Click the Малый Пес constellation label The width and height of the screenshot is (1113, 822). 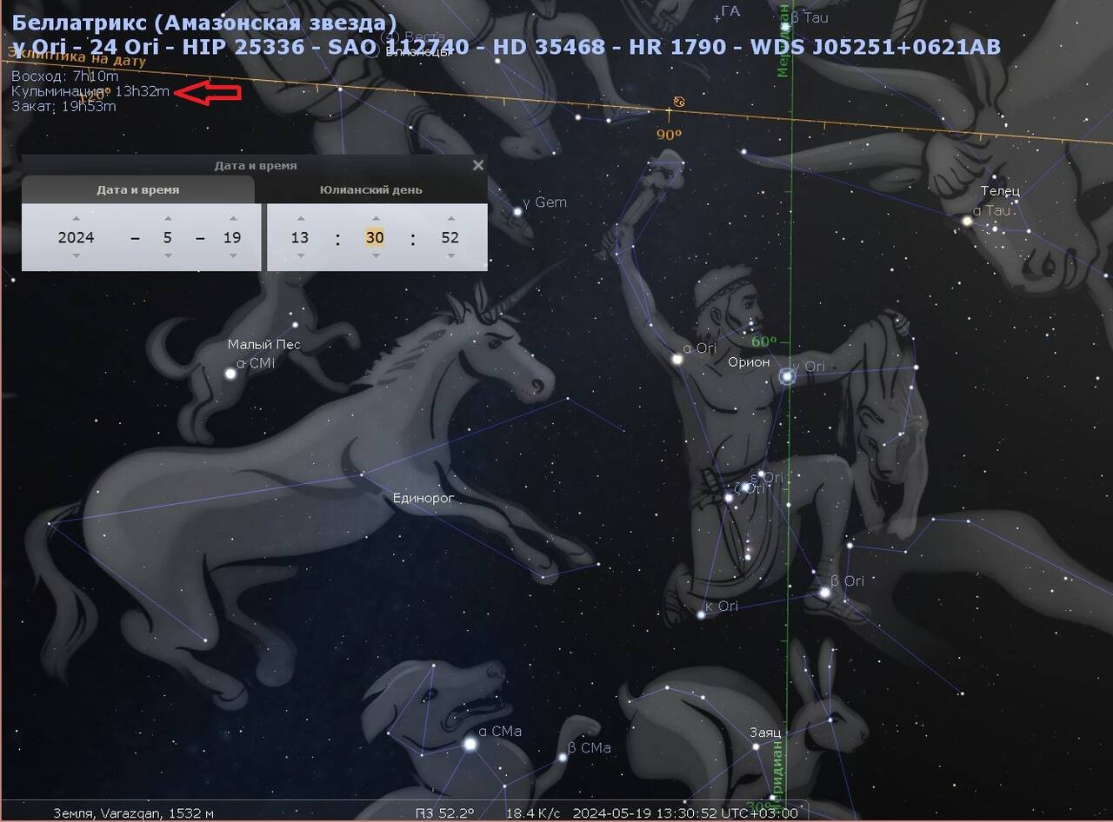point(264,344)
